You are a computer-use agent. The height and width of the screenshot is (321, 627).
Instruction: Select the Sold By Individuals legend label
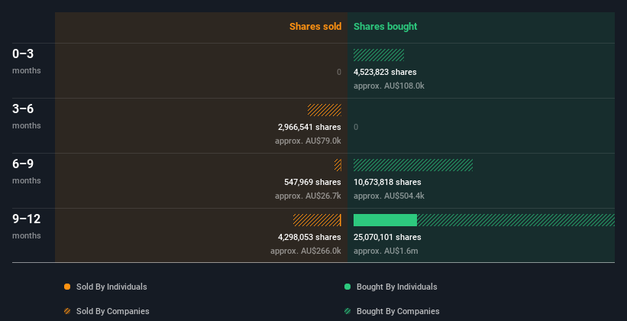point(112,287)
